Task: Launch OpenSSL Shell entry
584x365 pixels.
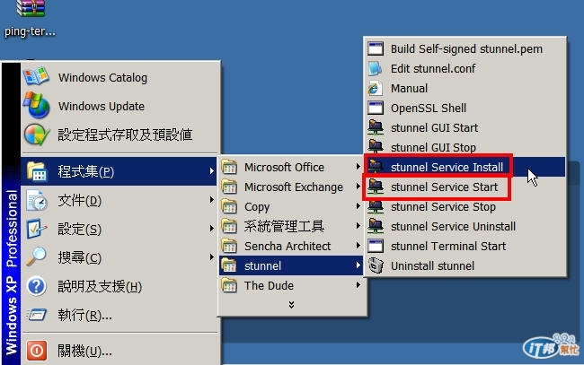Action: pyautogui.click(x=465, y=108)
